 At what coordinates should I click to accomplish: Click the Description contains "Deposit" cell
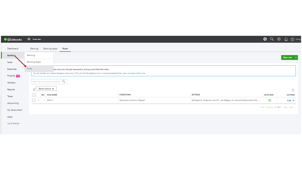[132, 100]
